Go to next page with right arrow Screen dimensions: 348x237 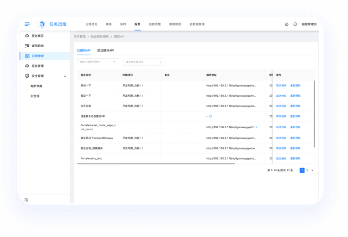[x=312, y=170]
